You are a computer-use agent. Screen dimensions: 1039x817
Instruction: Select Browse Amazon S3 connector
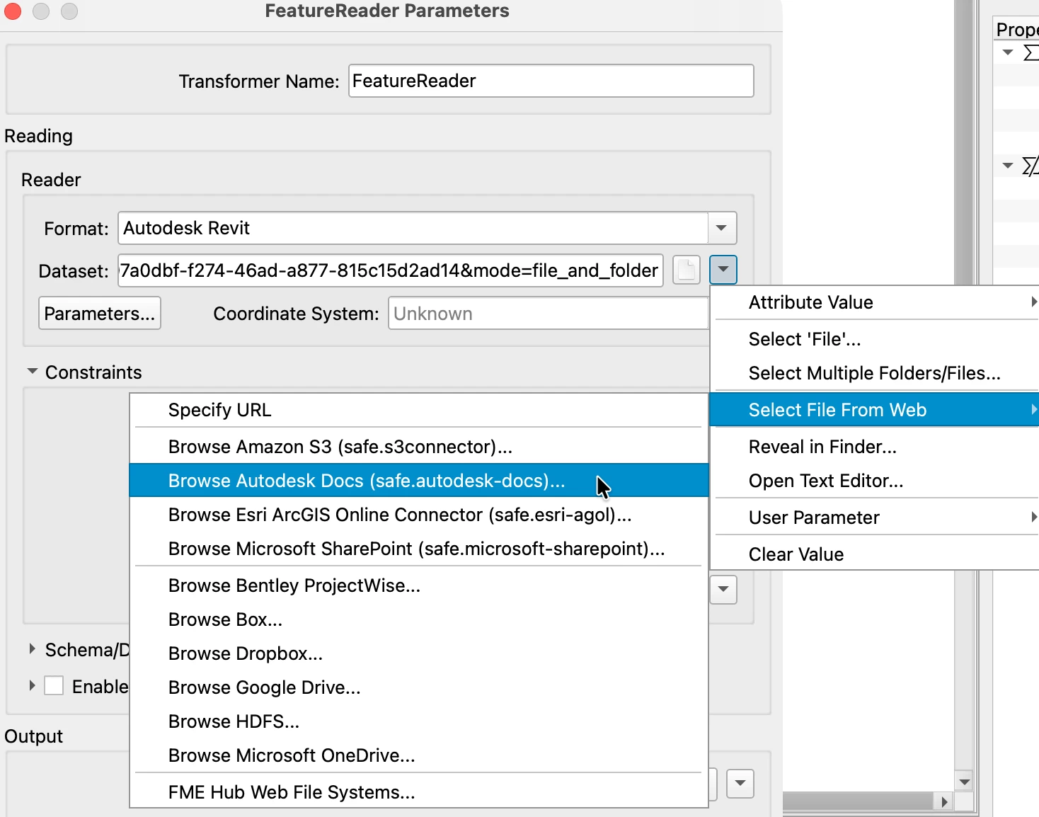pos(419,447)
